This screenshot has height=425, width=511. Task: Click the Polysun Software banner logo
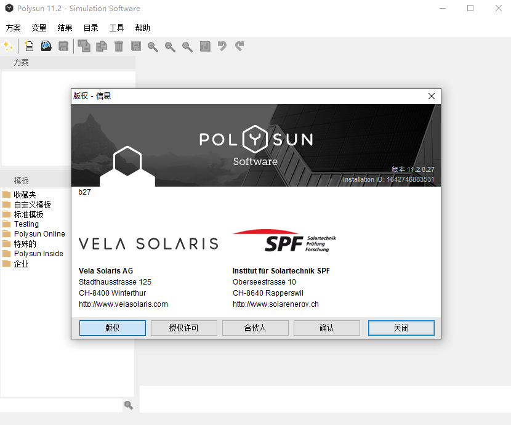tap(256, 145)
